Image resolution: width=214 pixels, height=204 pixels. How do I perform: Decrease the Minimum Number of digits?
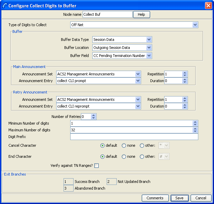[x=195, y=125]
